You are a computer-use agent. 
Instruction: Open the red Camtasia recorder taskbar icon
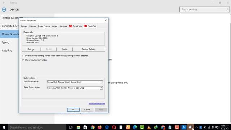[176, 127]
